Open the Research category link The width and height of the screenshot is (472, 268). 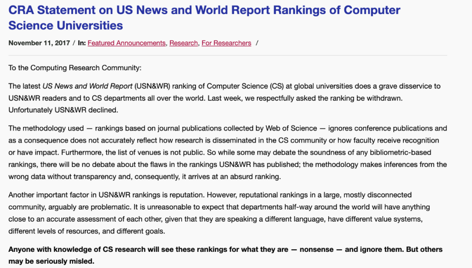(x=183, y=43)
